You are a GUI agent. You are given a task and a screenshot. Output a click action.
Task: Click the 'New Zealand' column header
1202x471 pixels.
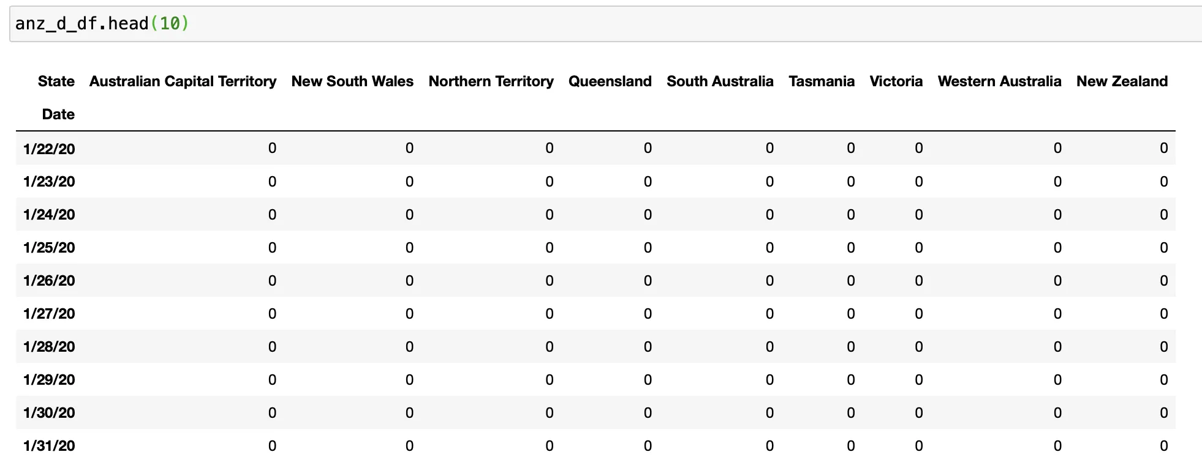tap(1122, 81)
